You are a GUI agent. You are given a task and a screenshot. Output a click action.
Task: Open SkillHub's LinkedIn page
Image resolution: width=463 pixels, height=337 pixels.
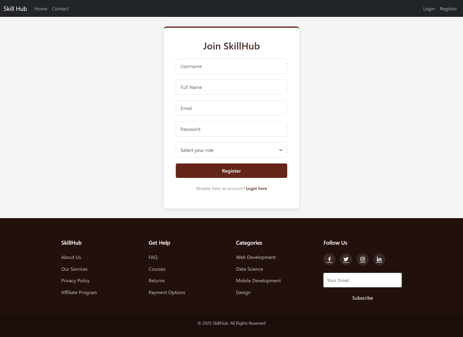click(379, 259)
